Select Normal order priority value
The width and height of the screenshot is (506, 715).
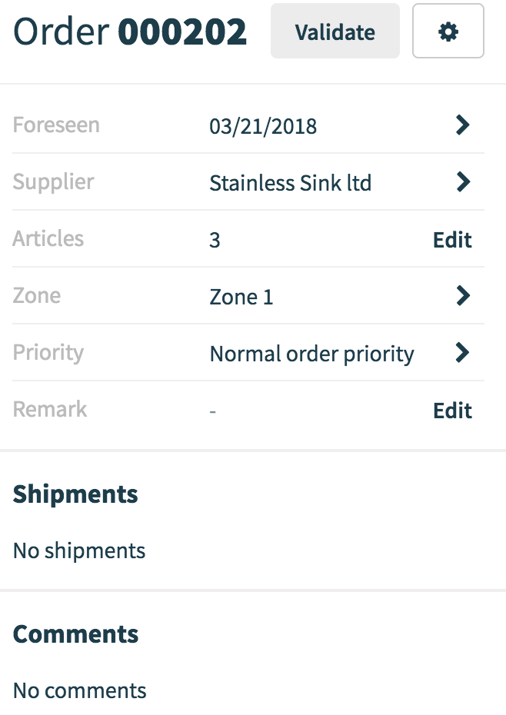pyautogui.click(x=311, y=354)
